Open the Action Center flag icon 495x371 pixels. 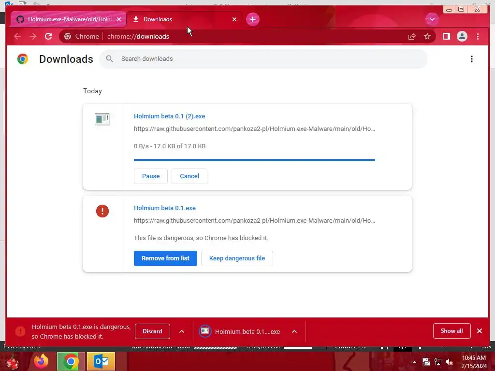pyautogui.click(x=426, y=362)
